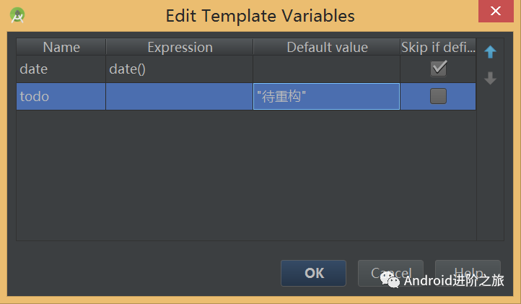Click the Expression column header
521x304 pixels.
(180, 47)
